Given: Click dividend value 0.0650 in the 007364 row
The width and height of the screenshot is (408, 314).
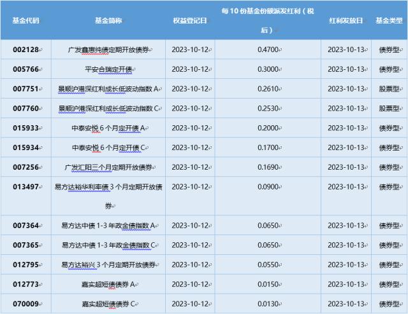Looking at the screenshot, I should 268,225.
